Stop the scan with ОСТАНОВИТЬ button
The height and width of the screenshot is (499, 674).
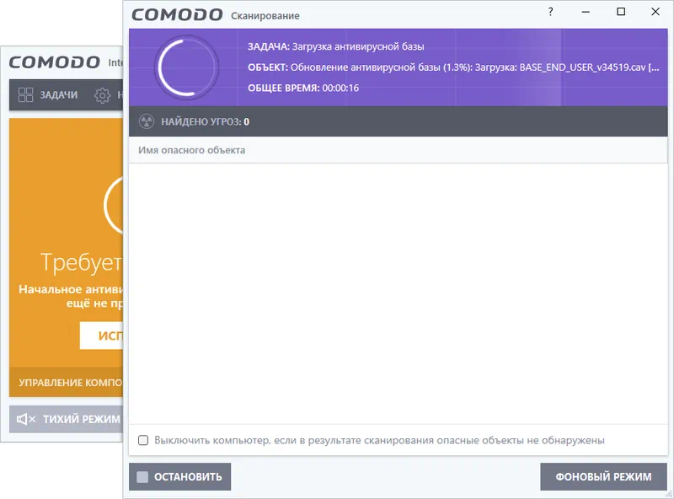(x=179, y=476)
